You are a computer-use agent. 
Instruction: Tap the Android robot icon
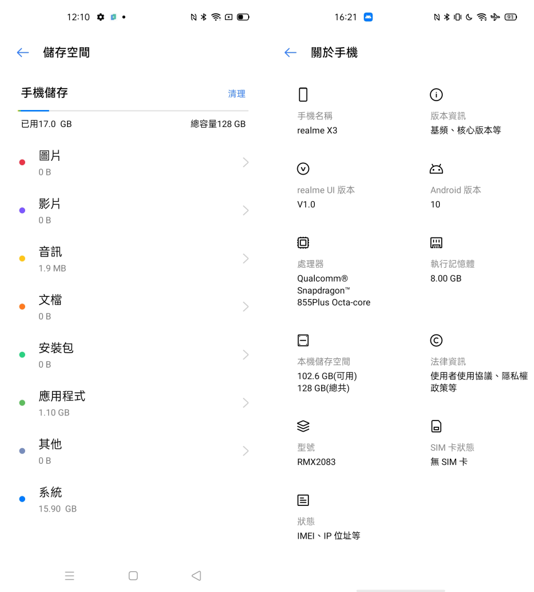click(x=436, y=168)
